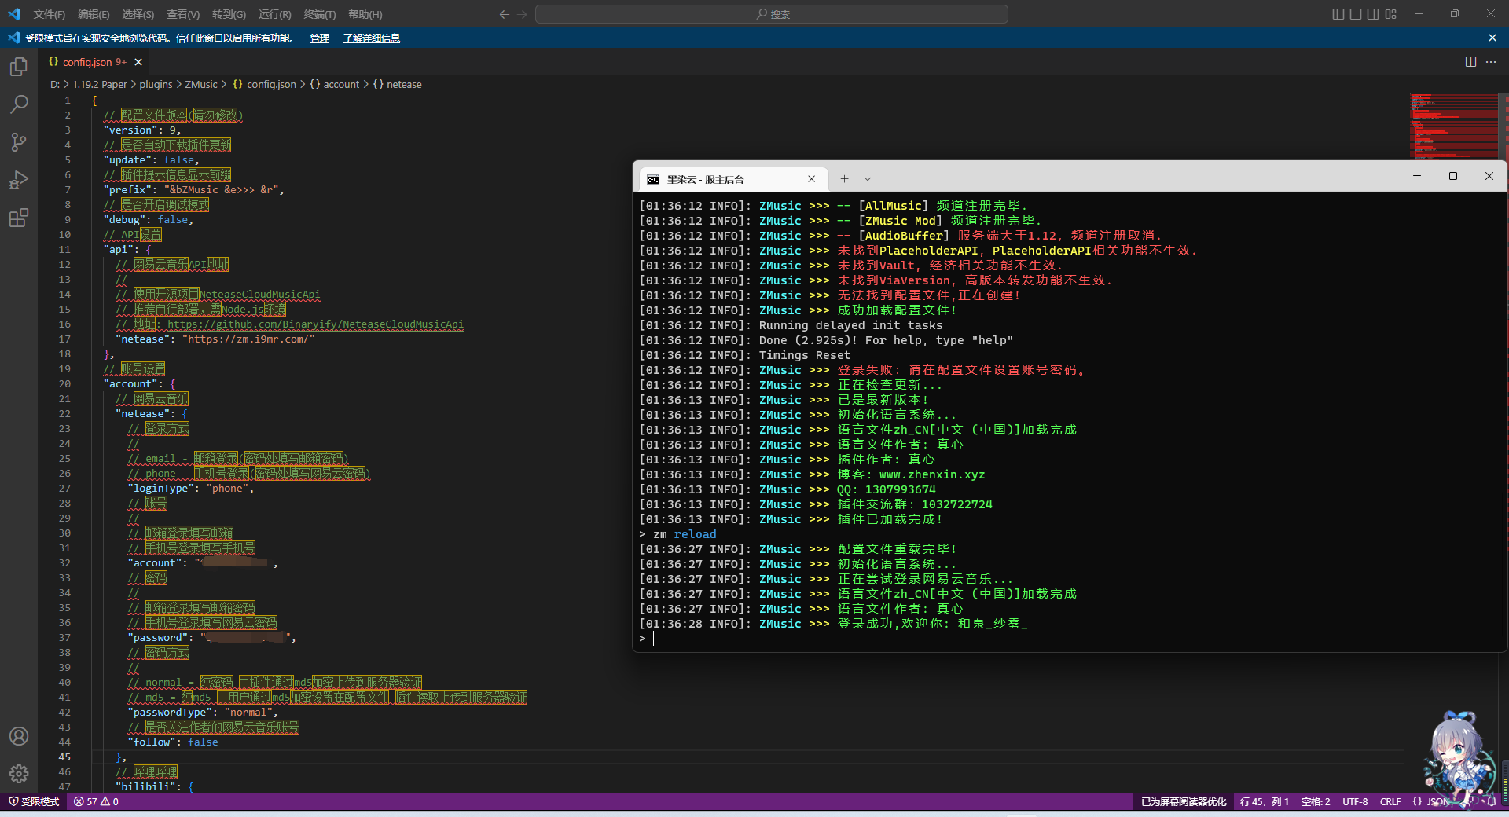Click line number 45 in gutter
This screenshot has height=817, width=1509.
point(64,757)
